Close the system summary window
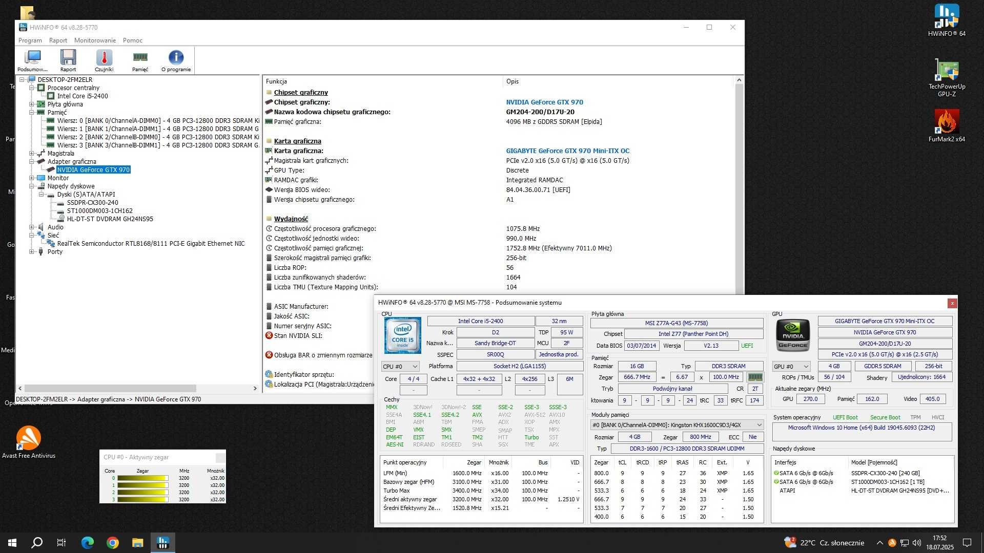The height and width of the screenshot is (553, 984). [x=952, y=303]
